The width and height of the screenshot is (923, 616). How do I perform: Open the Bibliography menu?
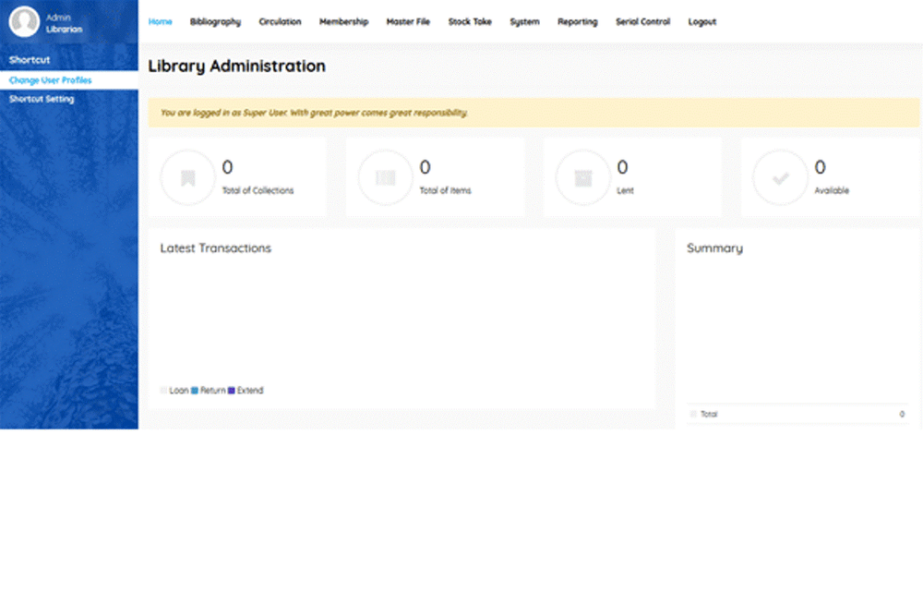(x=215, y=21)
